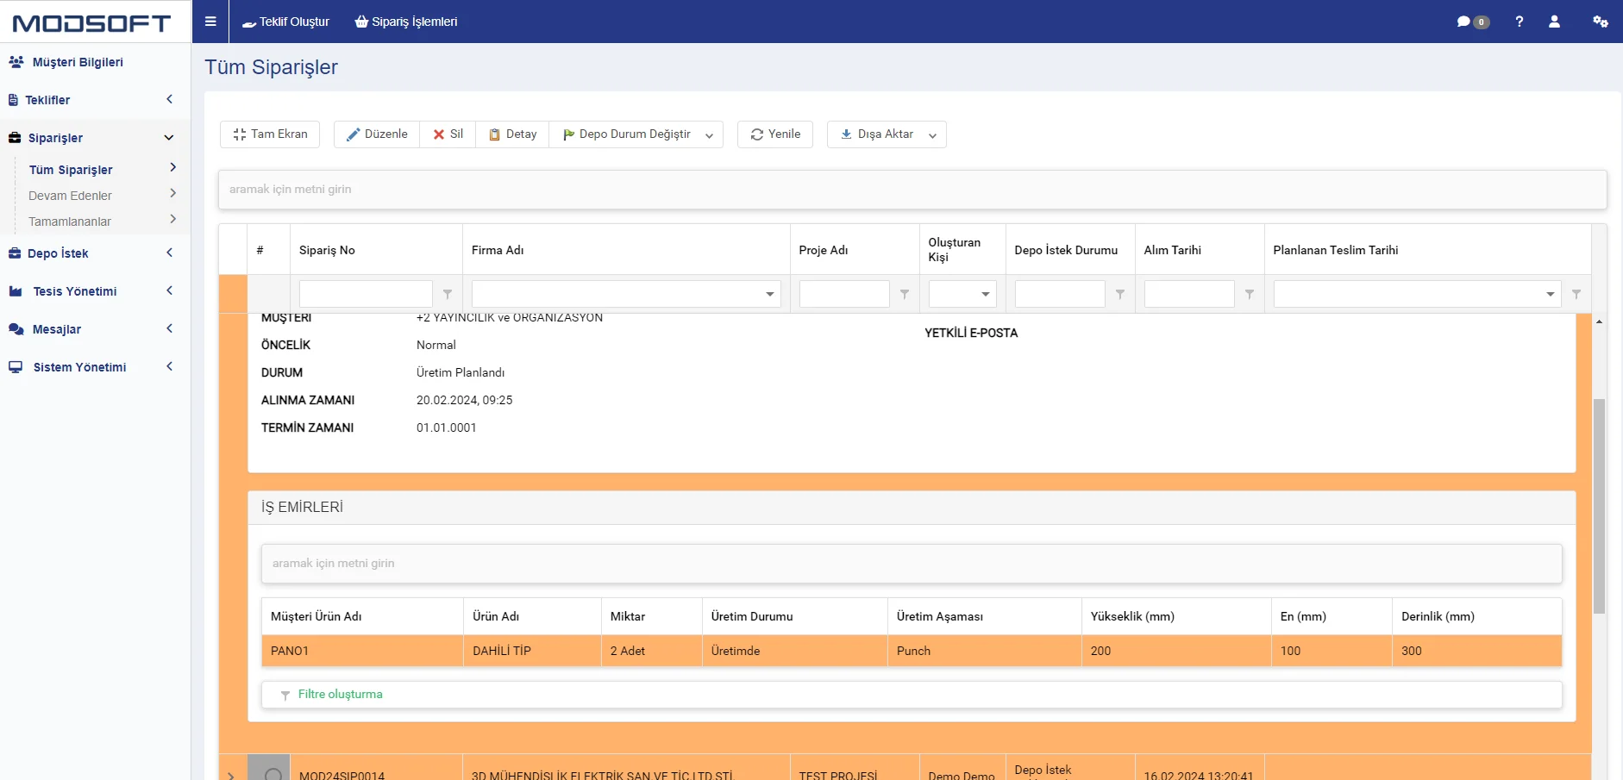Click the Düzenle edit button
The height and width of the screenshot is (780, 1623).
(377, 134)
